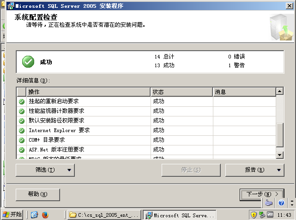Image resolution: width=296 pixels, height=220 pixels.
Task: Click the green success checkmark icon in summary
Action: [x=28, y=62]
